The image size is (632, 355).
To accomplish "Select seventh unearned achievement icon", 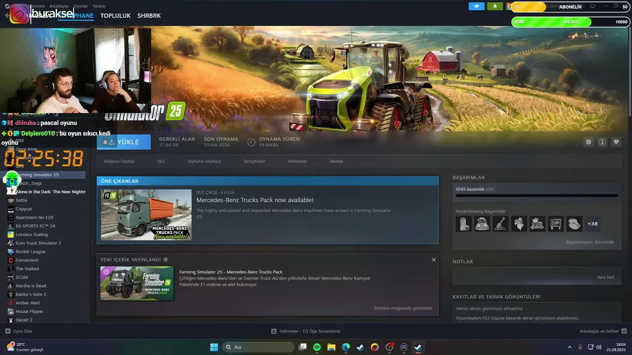I will coord(574,224).
